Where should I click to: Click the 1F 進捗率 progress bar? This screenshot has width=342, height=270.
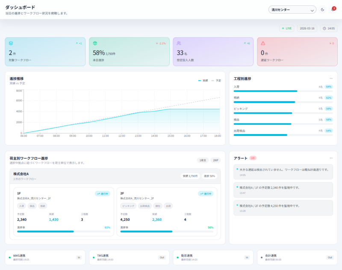tap(64, 232)
